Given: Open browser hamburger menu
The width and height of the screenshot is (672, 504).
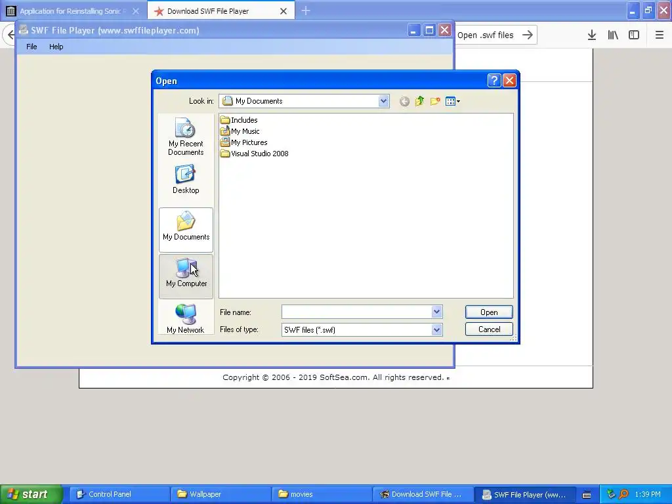Looking at the screenshot, I should [659, 35].
